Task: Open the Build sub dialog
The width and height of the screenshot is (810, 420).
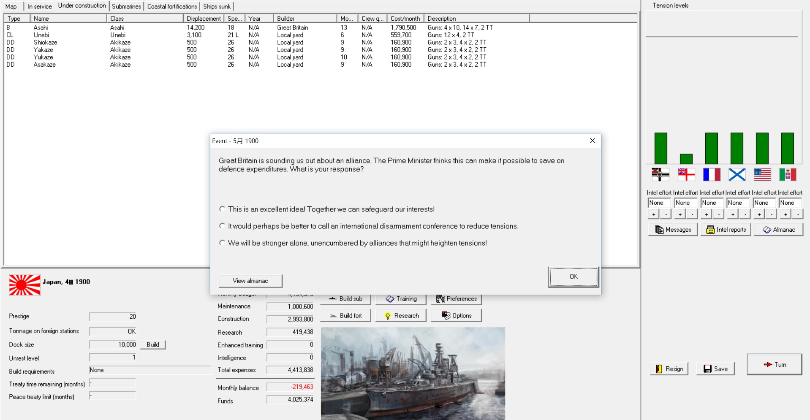Action: [x=345, y=299]
